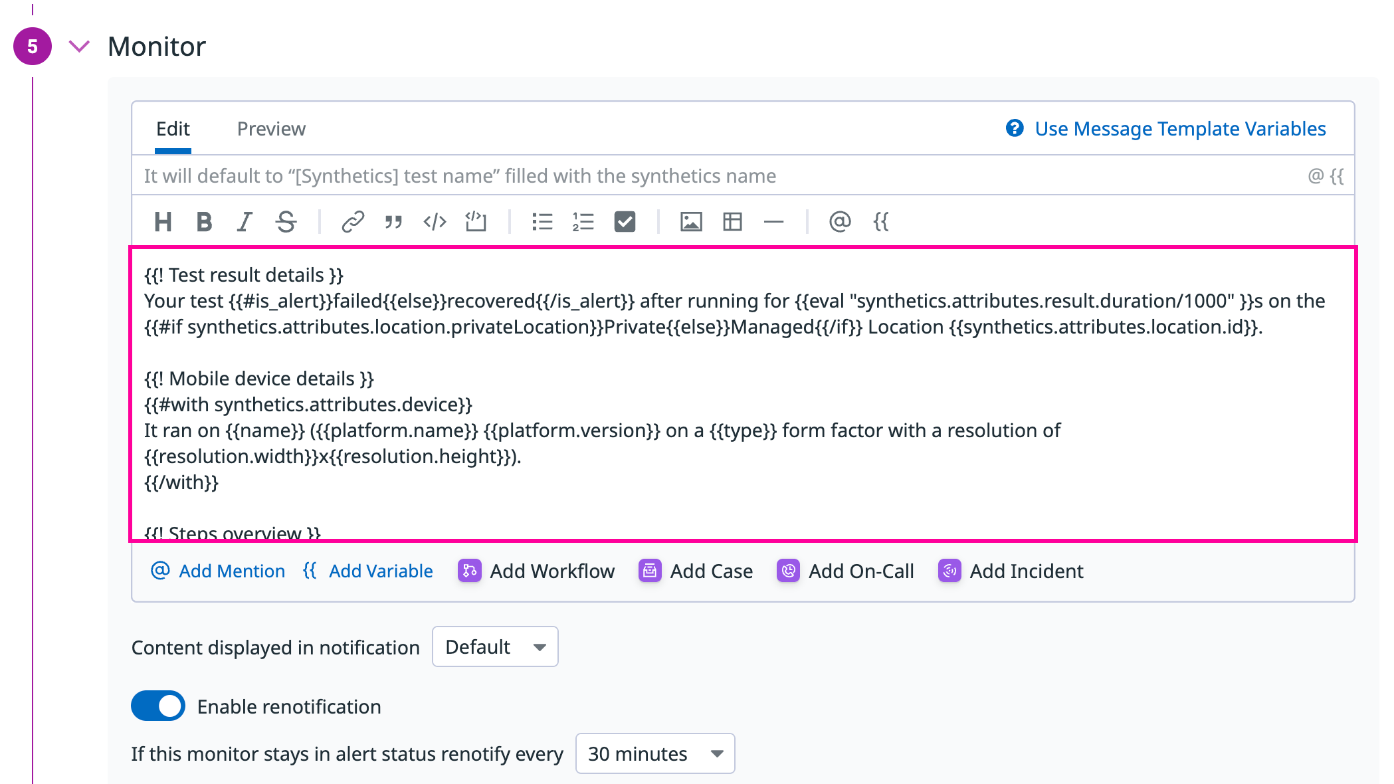The height and width of the screenshot is (784, 1394).
Task: Insert a blockquote using quote icon
Action: click(x=393, y=222)
